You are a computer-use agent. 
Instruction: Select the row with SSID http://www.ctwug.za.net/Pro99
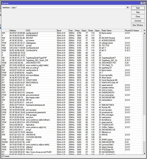coord(72,152)
